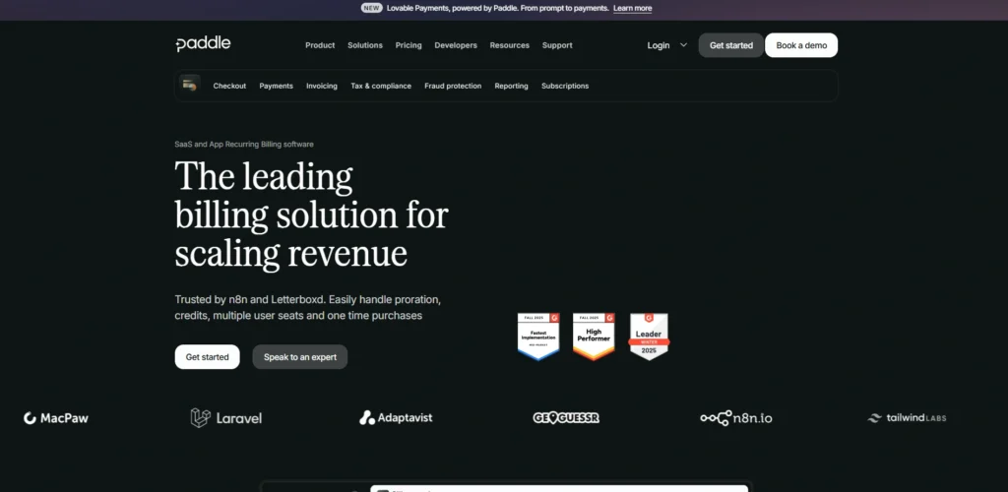Open the Support menu item
The width and height of the screenshot is (1008, 492).
click(x=557, y=45)
